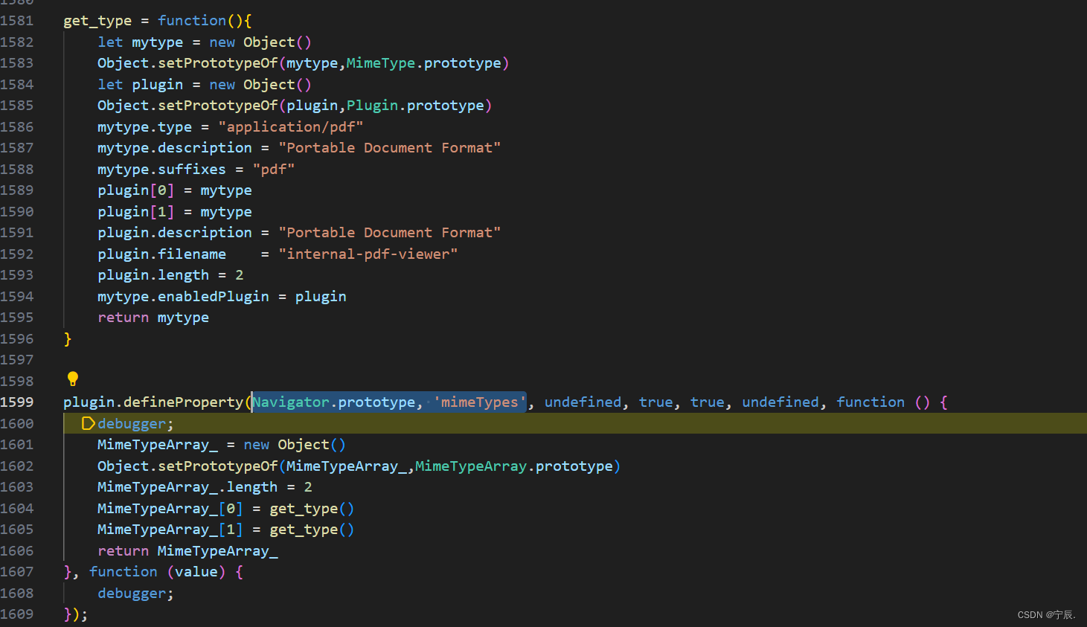Click line number 1600 in gutter

[17, 424]
